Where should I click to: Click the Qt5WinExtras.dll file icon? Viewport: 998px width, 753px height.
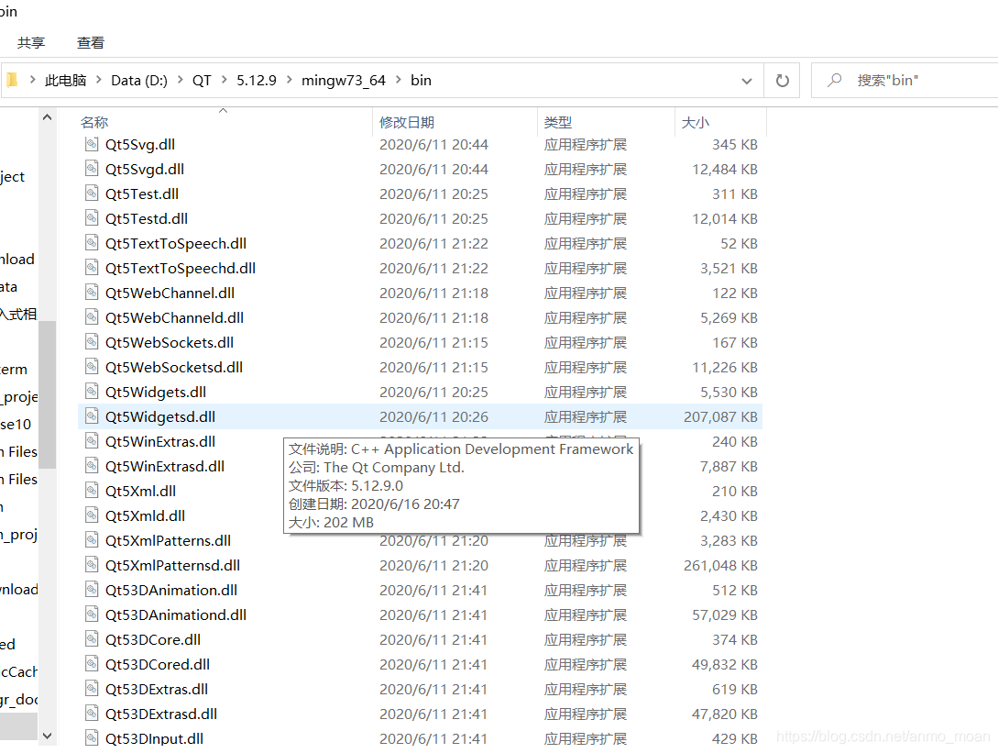(92, 441)
